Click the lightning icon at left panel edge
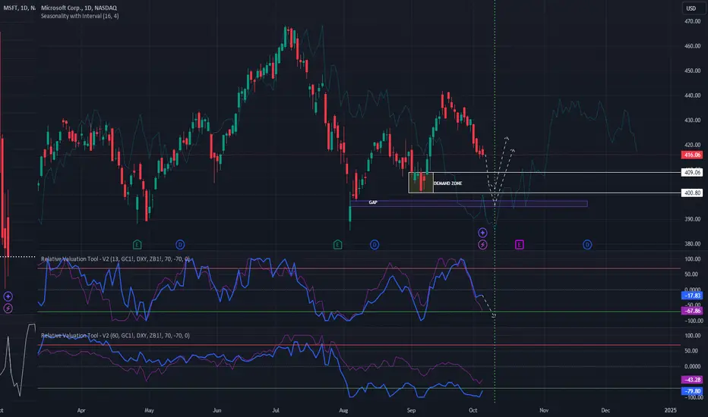 8,309
